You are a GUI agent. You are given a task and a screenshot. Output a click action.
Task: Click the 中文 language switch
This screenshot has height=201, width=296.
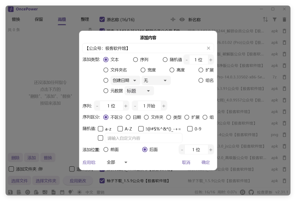[89, 192]
